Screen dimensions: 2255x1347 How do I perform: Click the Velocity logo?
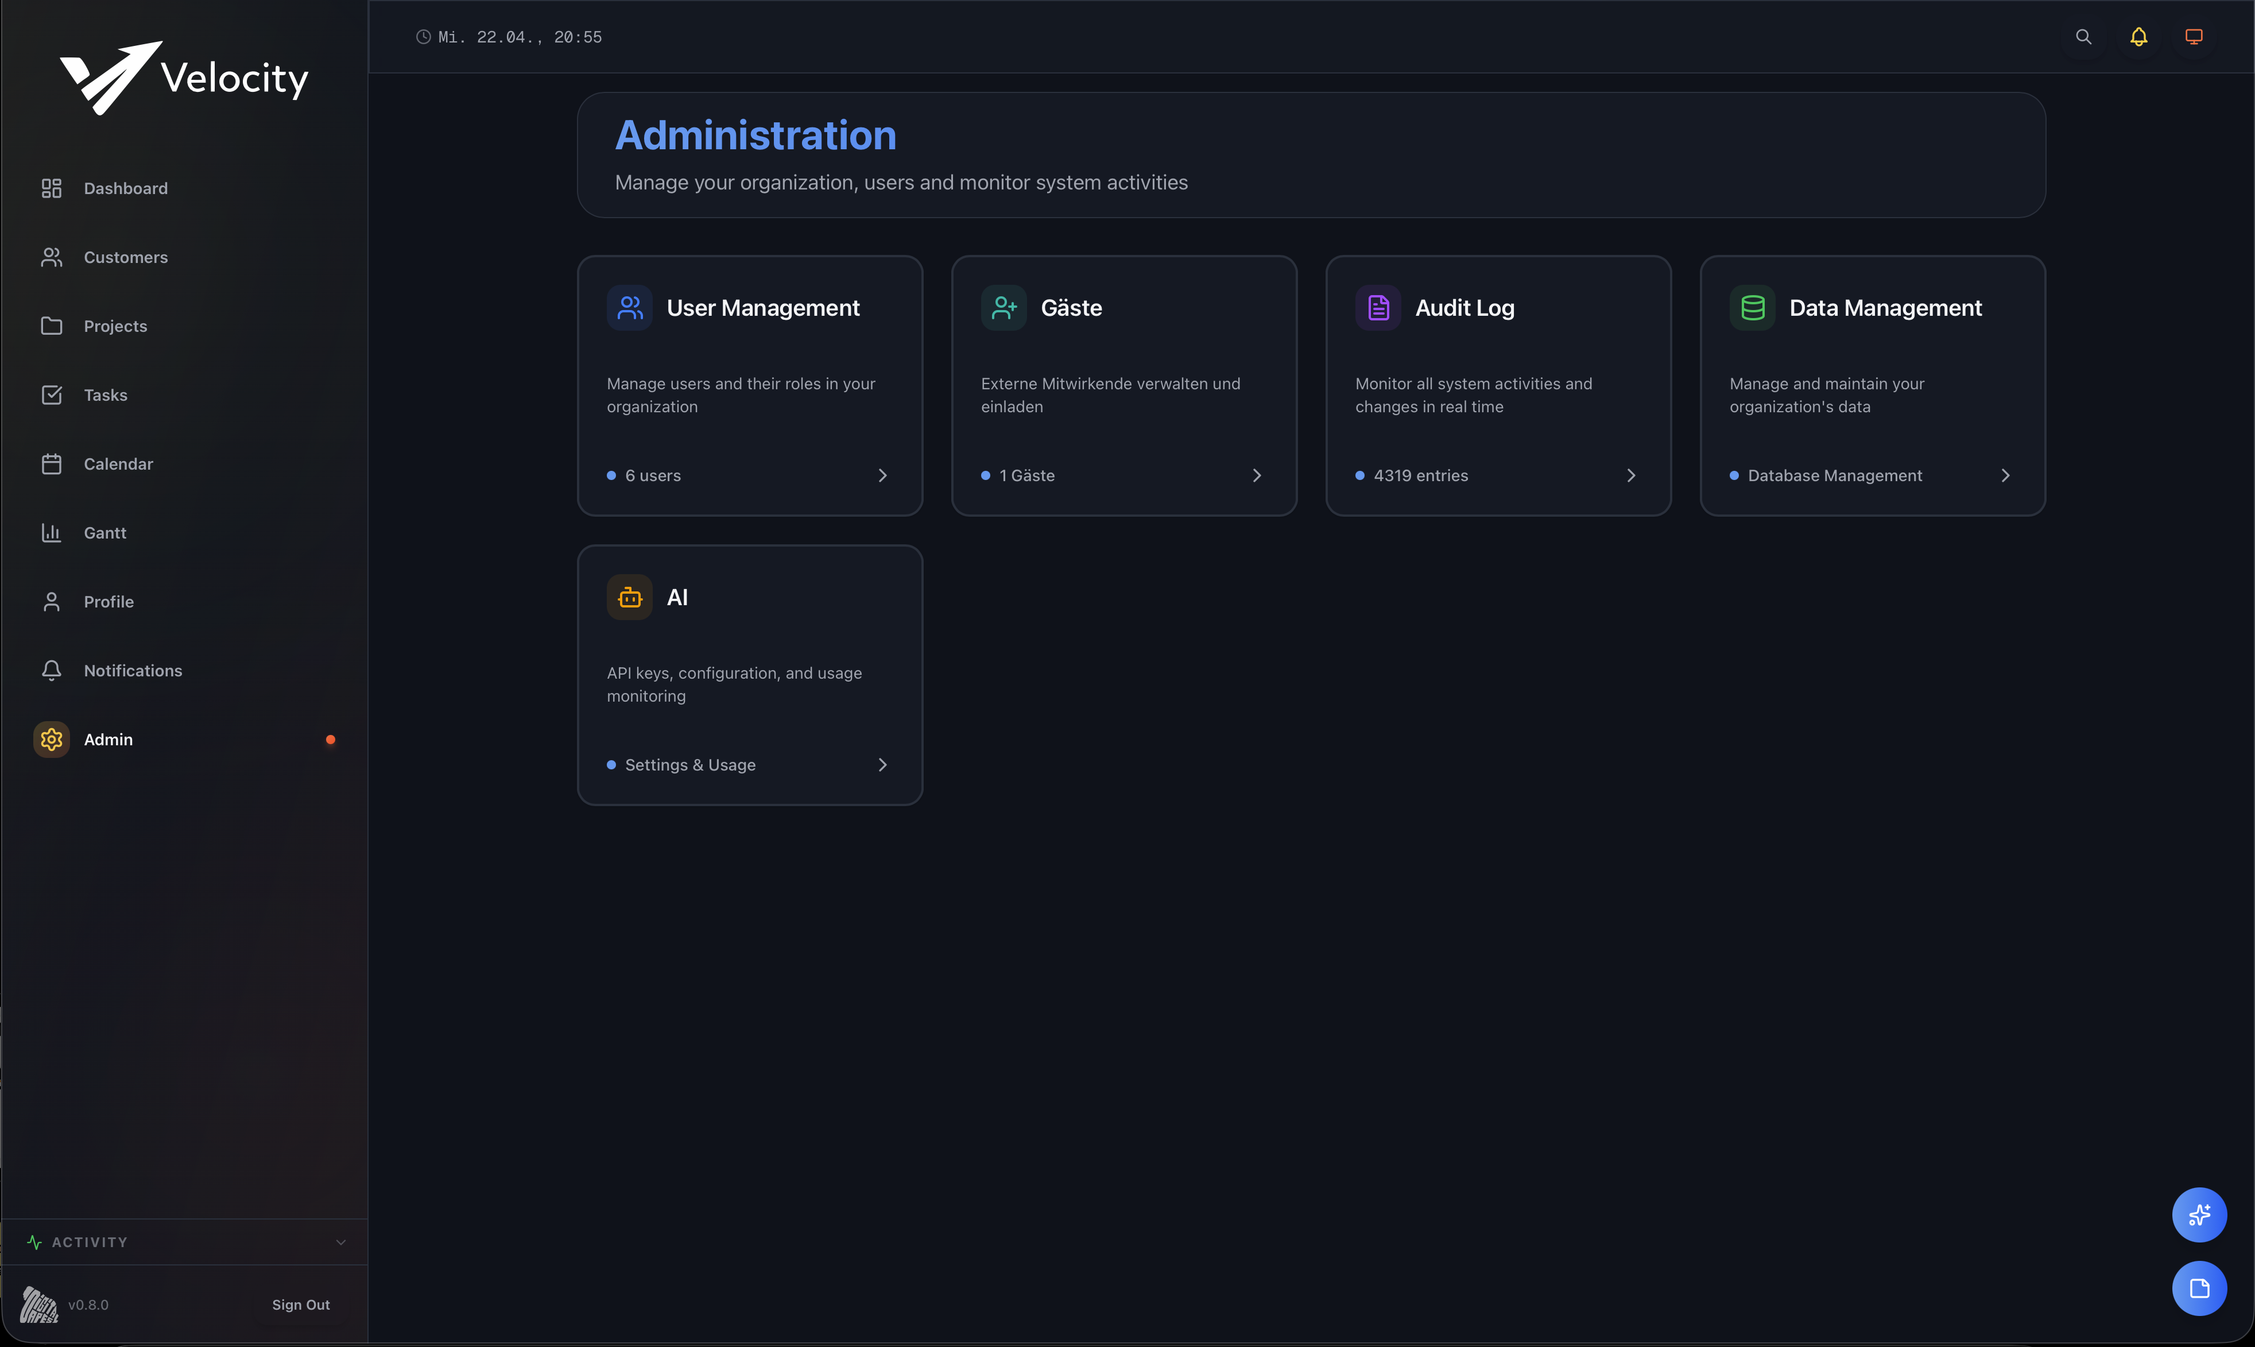click(184, 77)
